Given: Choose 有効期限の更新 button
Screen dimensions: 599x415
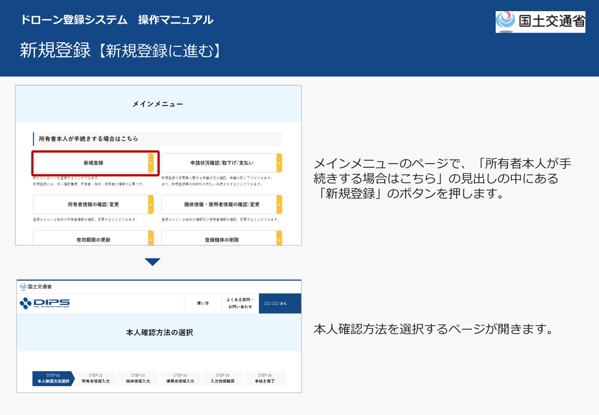Looking at the screenshot, I should click(94, 238).
